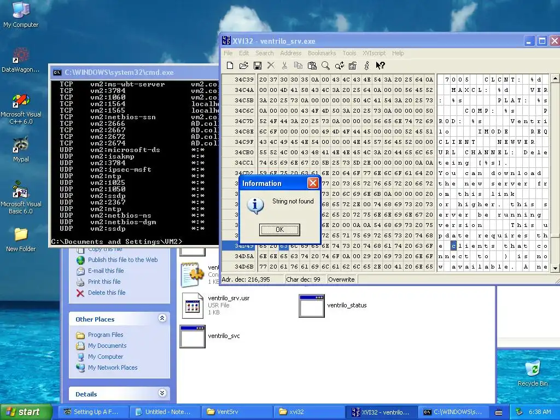Click the Delete X icon in XVI32 toolbar
The height and width of the screenshot is (420, 560).
tap(271, 66)
